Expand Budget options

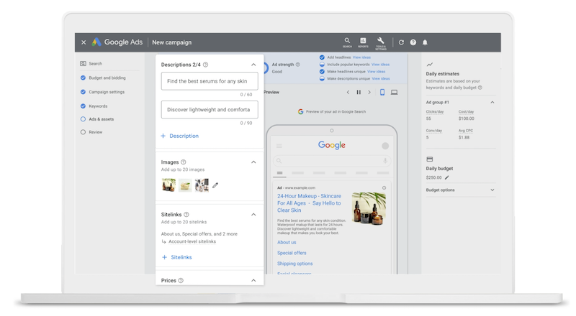pos(492,190)
